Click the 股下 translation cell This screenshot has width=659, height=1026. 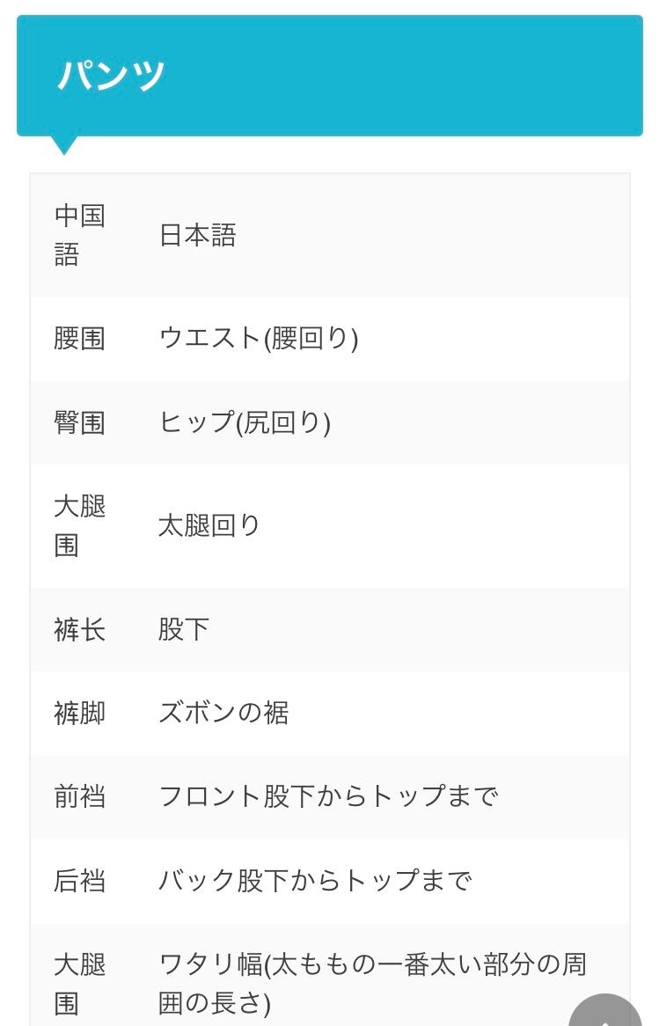(184, 630)
